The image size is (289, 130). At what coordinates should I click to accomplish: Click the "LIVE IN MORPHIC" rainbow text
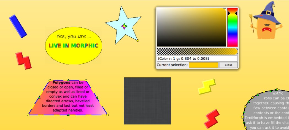point(74,45)
